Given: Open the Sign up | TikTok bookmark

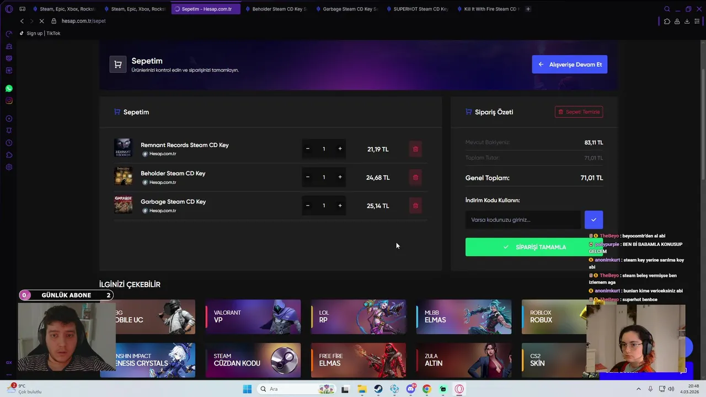Looking at the screenshot, I should [40, 33].
